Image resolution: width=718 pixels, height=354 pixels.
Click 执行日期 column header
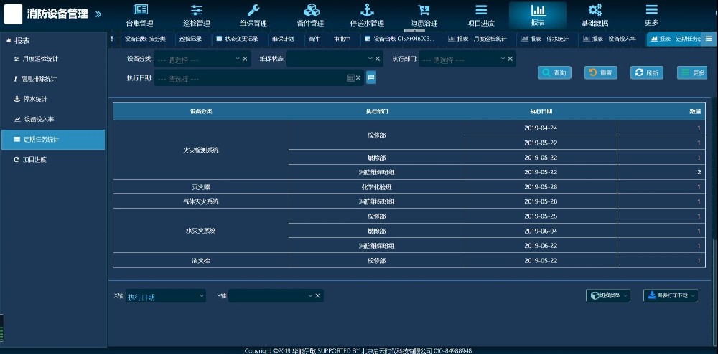point(541,112)
